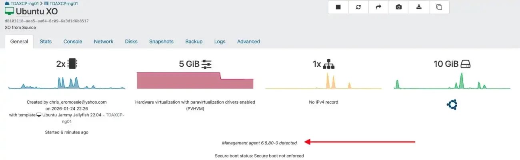Open the Advanced tab
The height and width of the screenshot is (160, 520).
(x=248, y=41)
